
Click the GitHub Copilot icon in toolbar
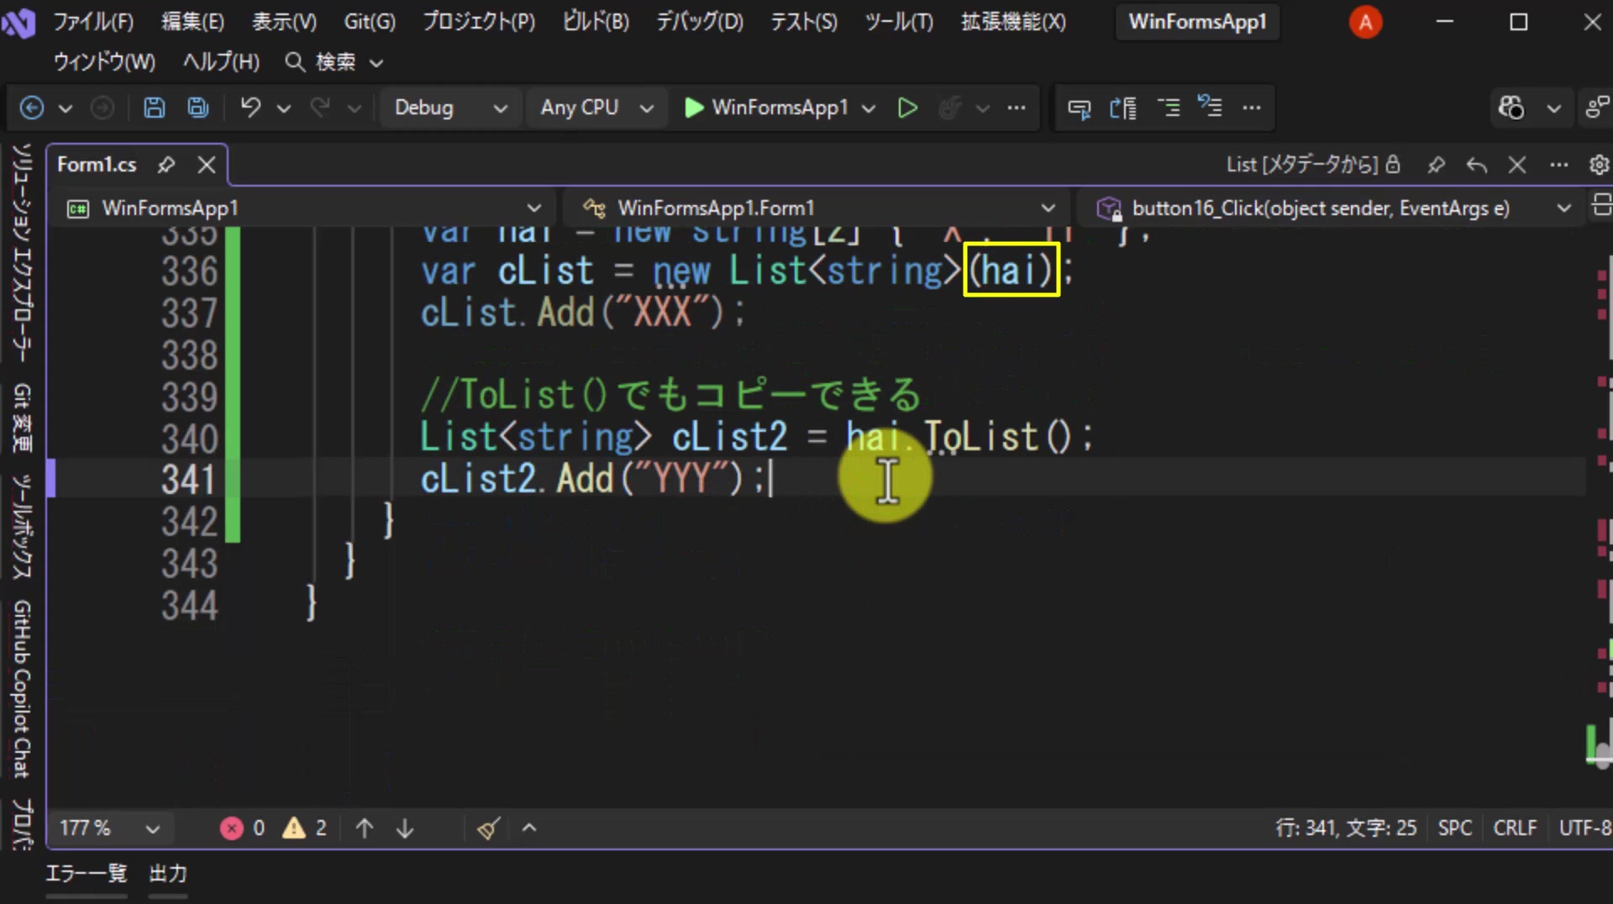point(1511,108)
